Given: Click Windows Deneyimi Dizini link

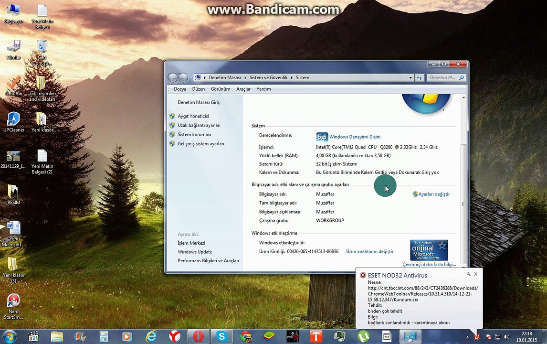Looking at the screenshot, I should pyautogui.click(x=355, y=137).
